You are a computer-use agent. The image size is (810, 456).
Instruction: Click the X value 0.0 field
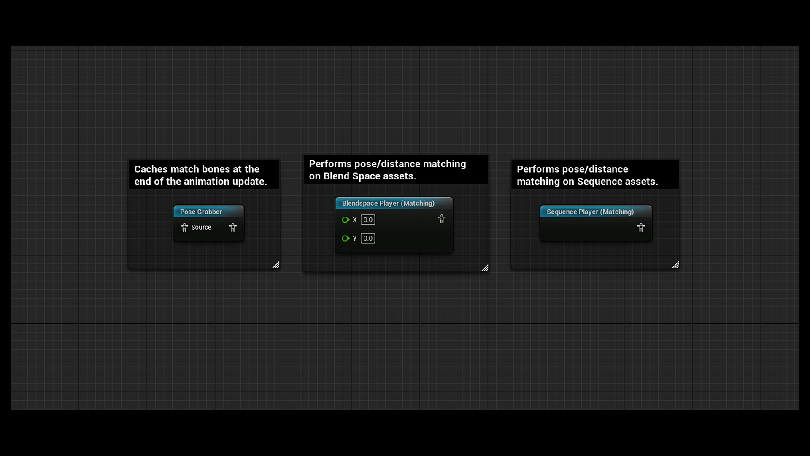click(x=368, y=220)
